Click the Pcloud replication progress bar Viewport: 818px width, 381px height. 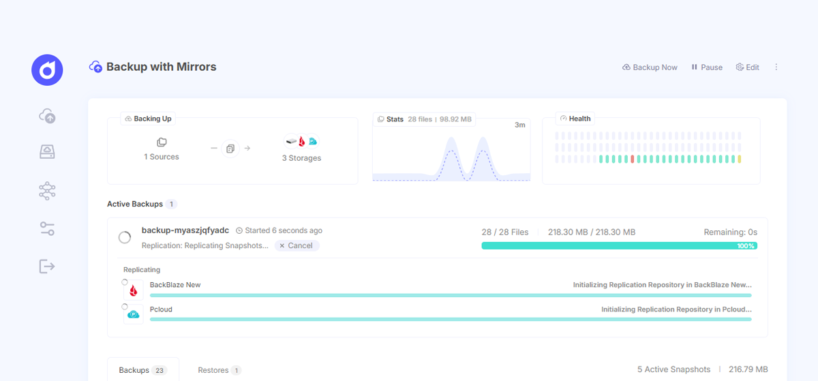(x=451, y=319)
